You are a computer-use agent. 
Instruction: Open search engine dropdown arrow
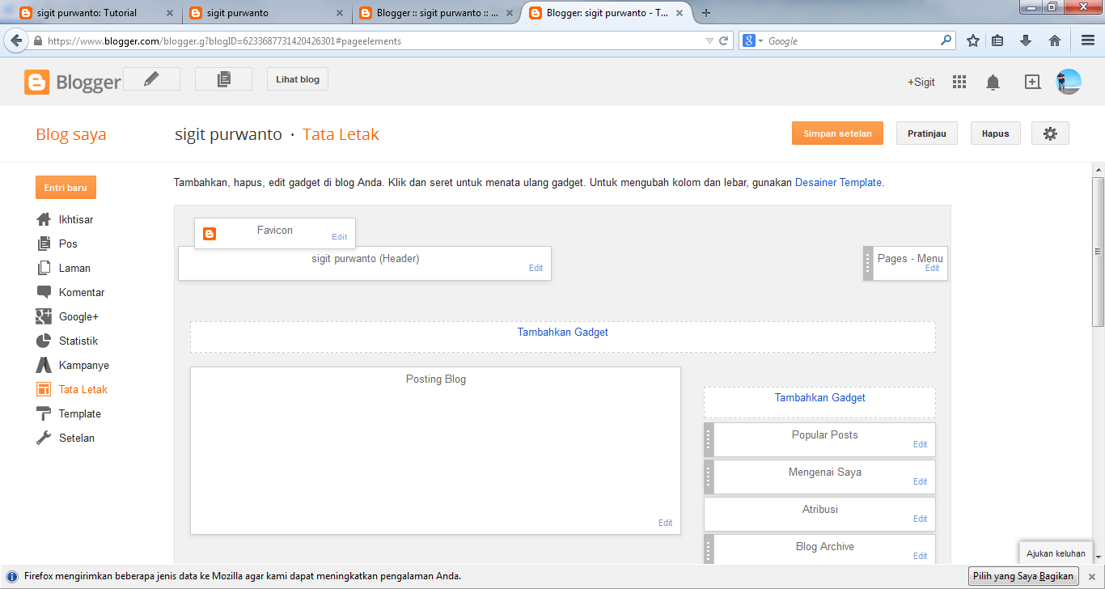click(760, 40)
